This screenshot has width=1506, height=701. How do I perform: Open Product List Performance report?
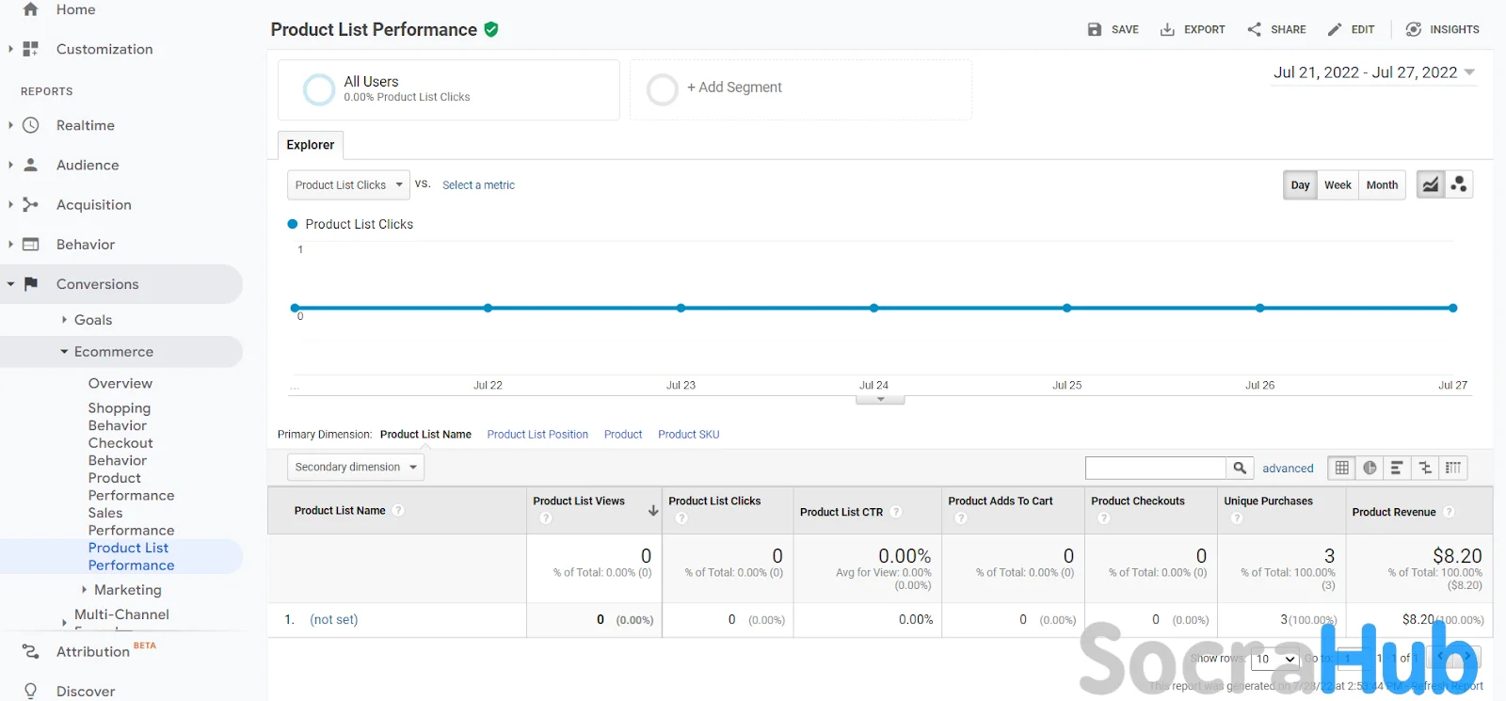point(131,556)
